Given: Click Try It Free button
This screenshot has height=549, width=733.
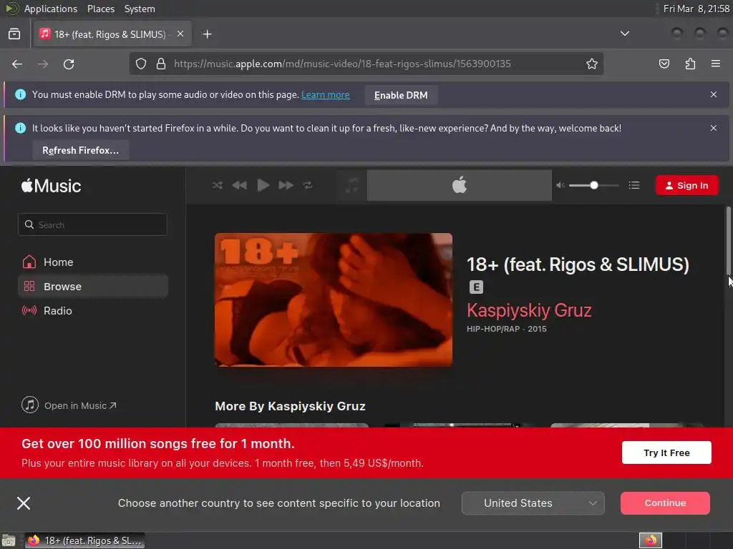Looking at the screenshot, I should (x=666, y=452).
